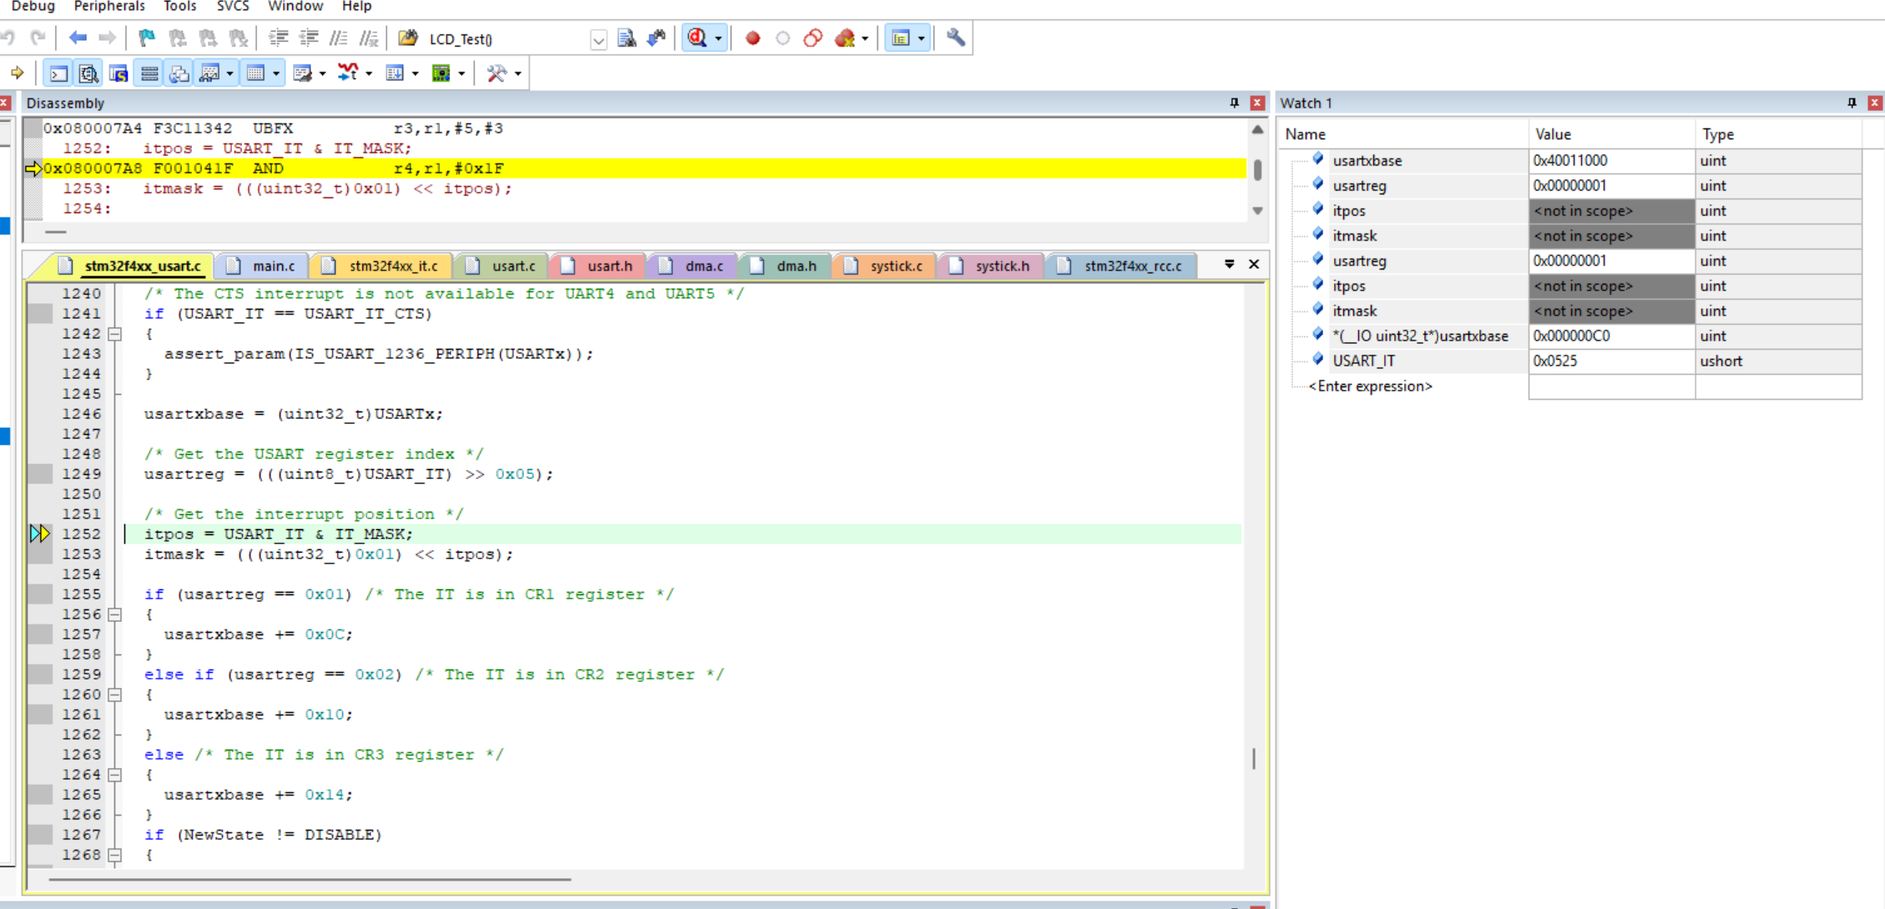Click the Kill All Breakpoints icon
Viewport: 1885px width, 909px height.
click(x=845, y=38)
